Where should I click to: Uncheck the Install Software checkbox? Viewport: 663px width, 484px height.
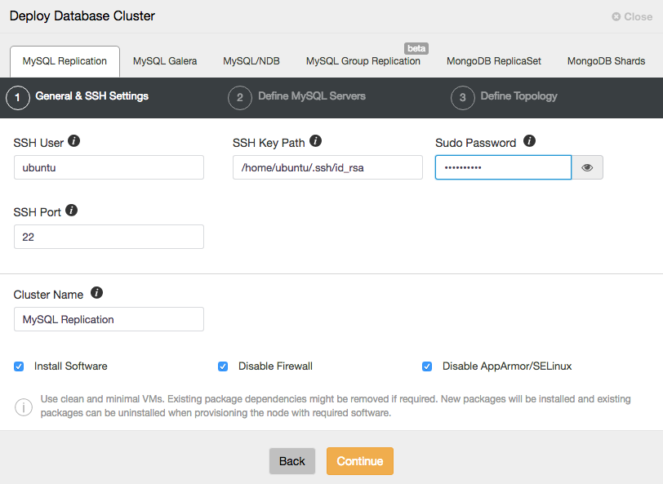19,366
